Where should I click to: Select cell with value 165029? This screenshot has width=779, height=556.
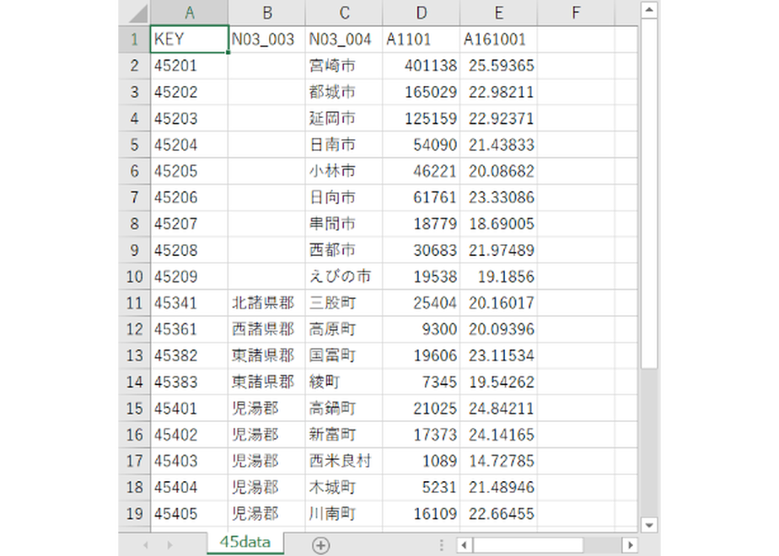click(422, 92)
